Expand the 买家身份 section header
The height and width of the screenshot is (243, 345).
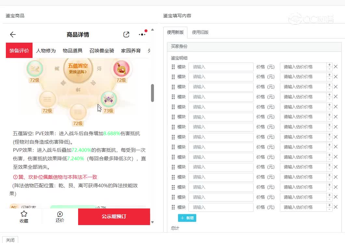[254, 47]
